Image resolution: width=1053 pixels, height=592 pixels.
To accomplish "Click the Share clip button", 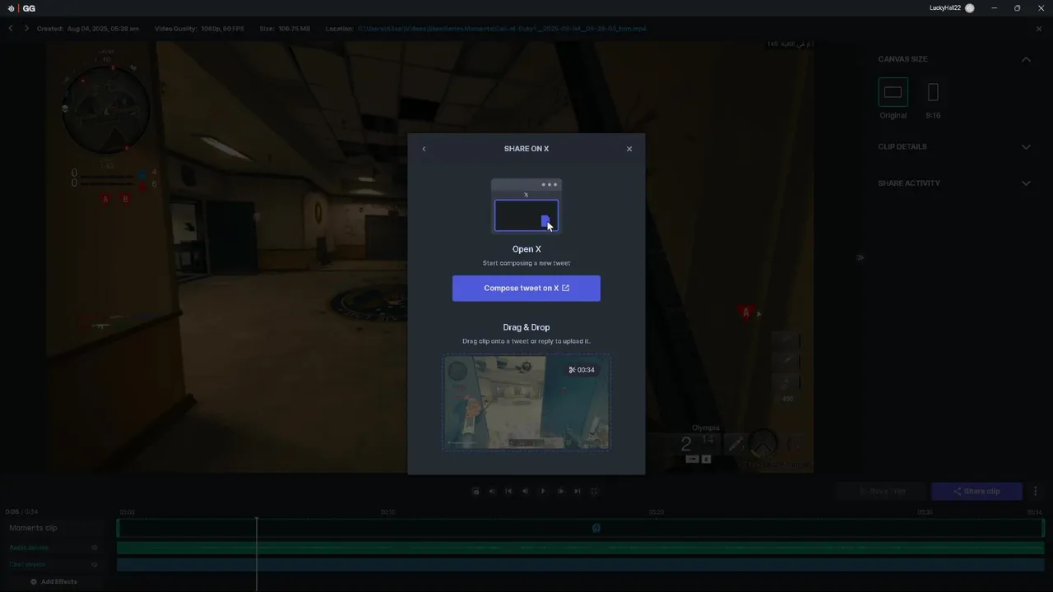I will [x=976, y=491].
